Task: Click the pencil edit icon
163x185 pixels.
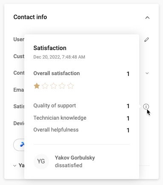Action: 146,39
